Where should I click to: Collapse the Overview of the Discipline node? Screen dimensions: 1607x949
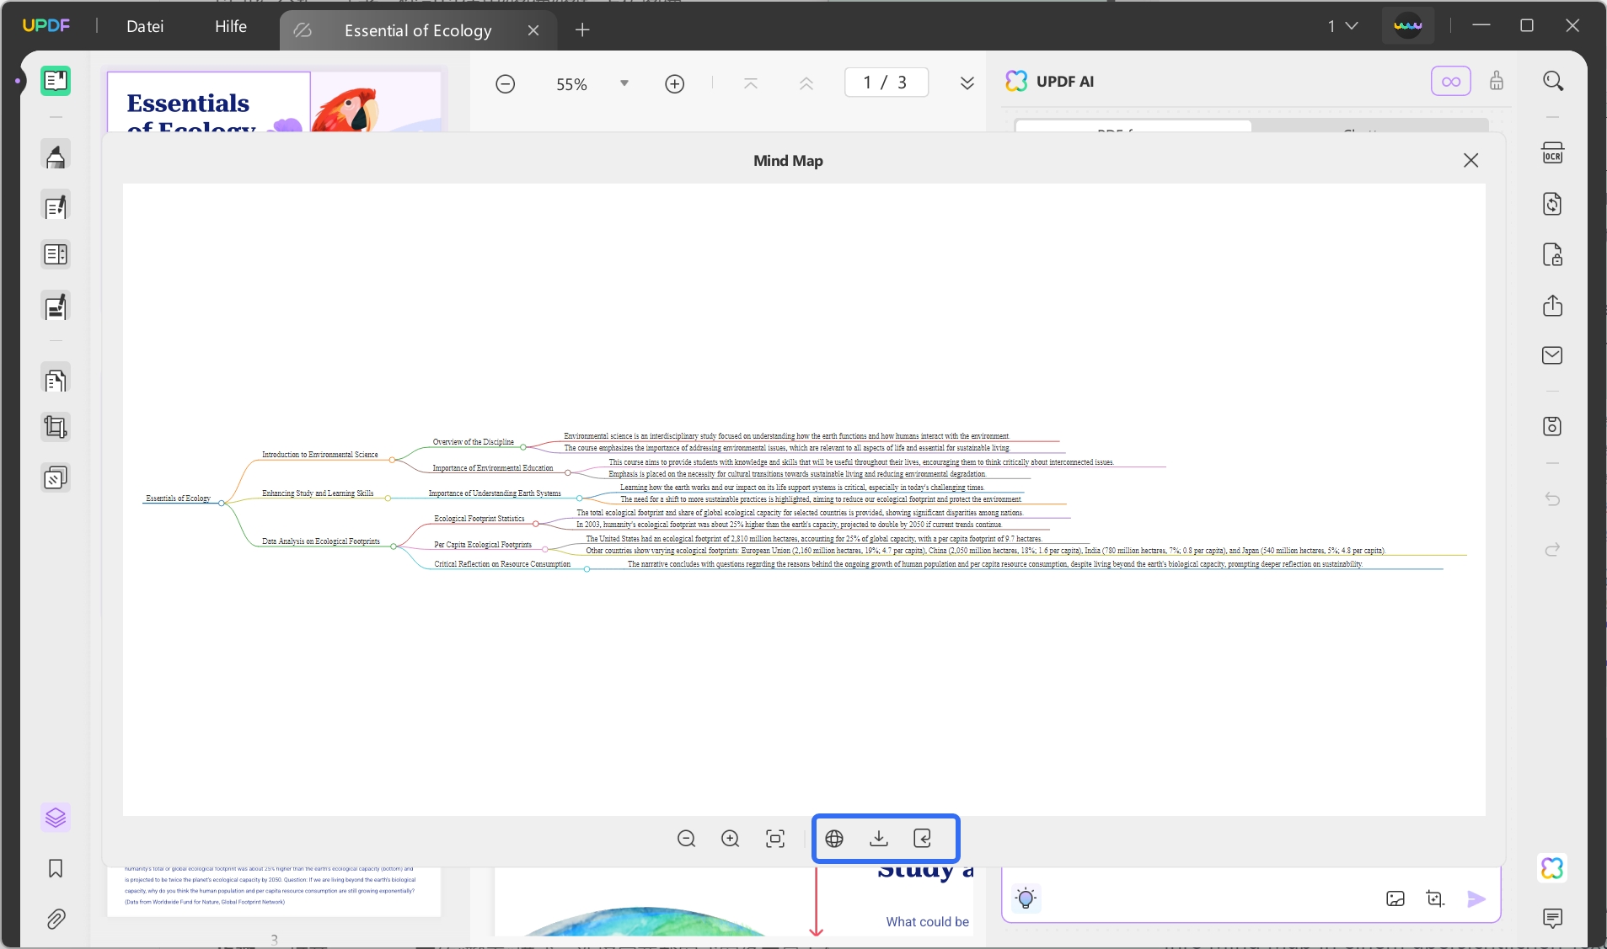coord(523,447)
